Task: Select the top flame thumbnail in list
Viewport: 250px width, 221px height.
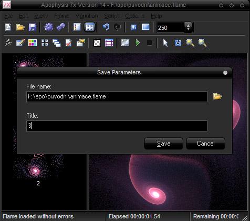Action: (x=38, y=61)
